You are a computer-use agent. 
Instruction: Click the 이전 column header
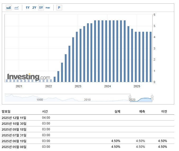tap(164, 111)
